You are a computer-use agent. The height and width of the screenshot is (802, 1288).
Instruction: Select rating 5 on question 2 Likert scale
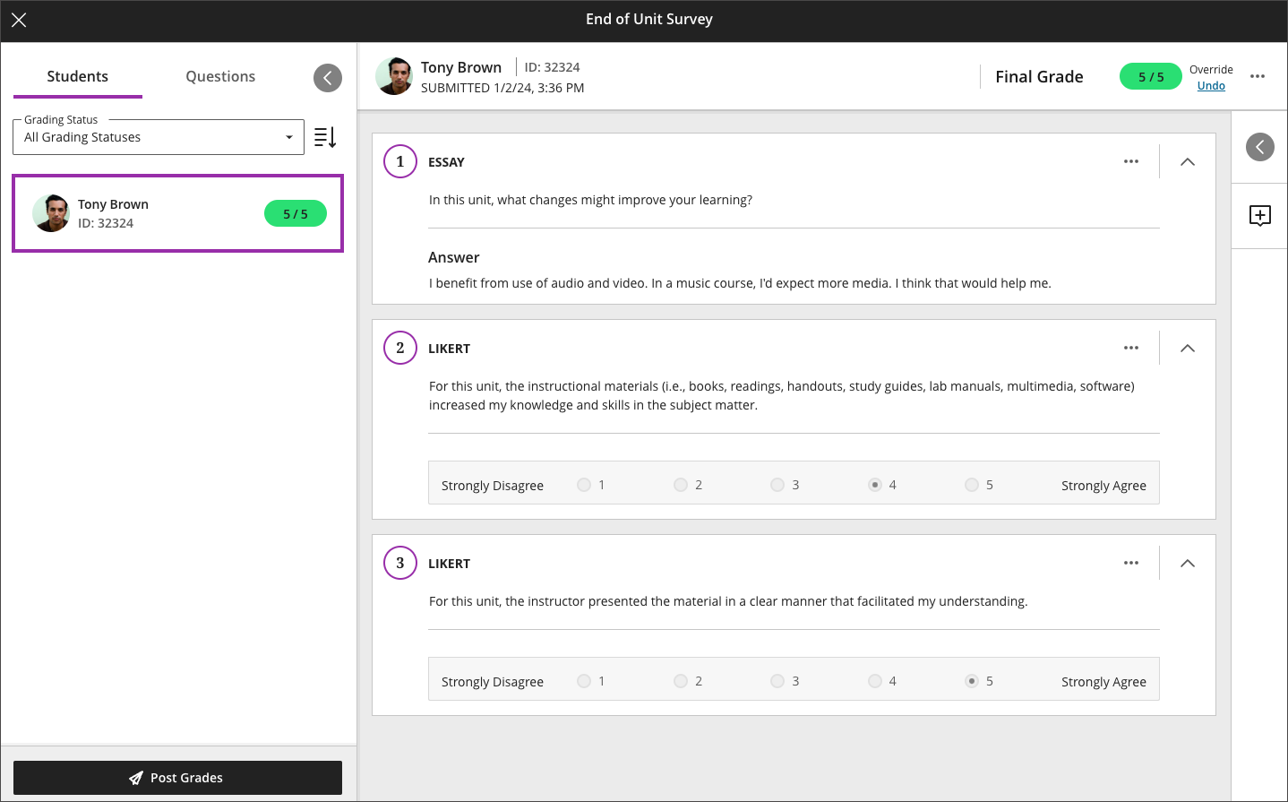coord(972,484)
